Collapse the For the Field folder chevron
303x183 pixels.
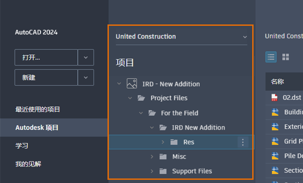(141, 113)
